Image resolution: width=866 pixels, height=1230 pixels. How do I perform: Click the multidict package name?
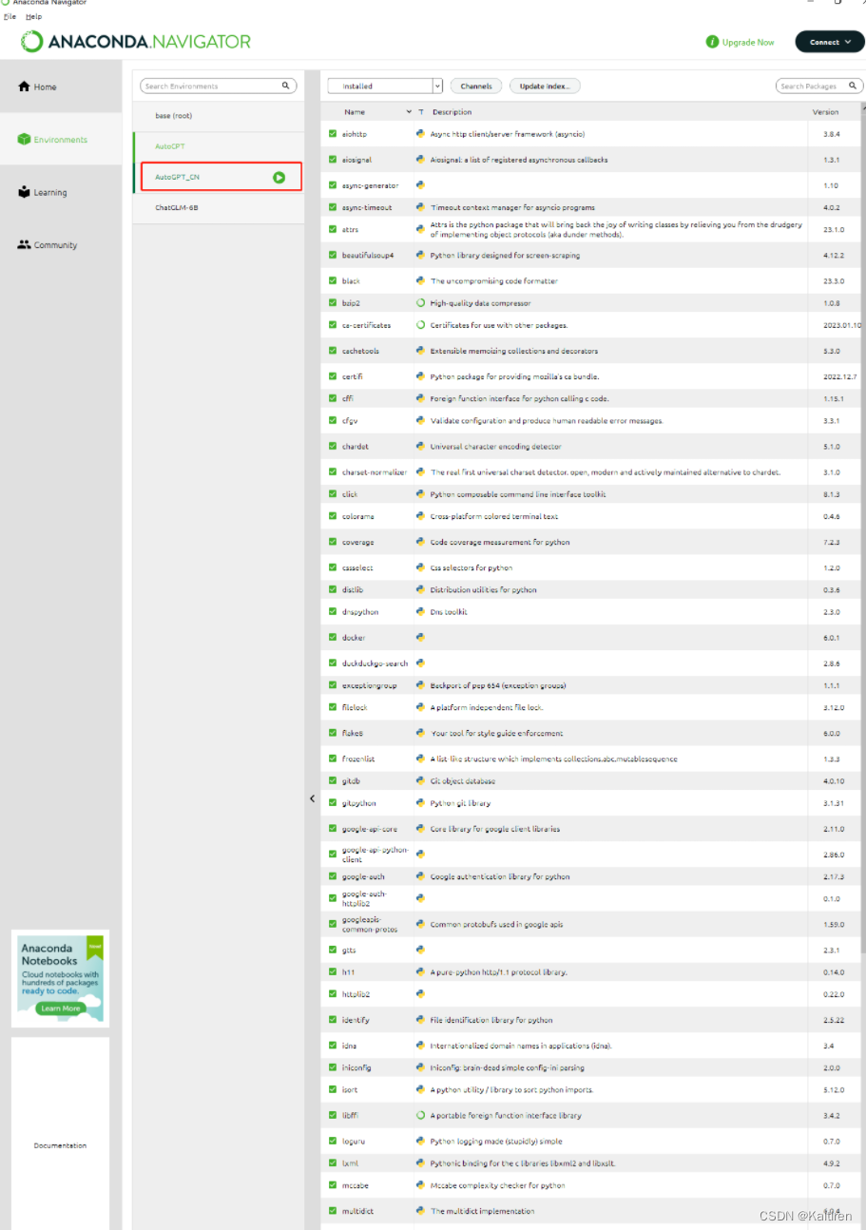(356, 1211)
